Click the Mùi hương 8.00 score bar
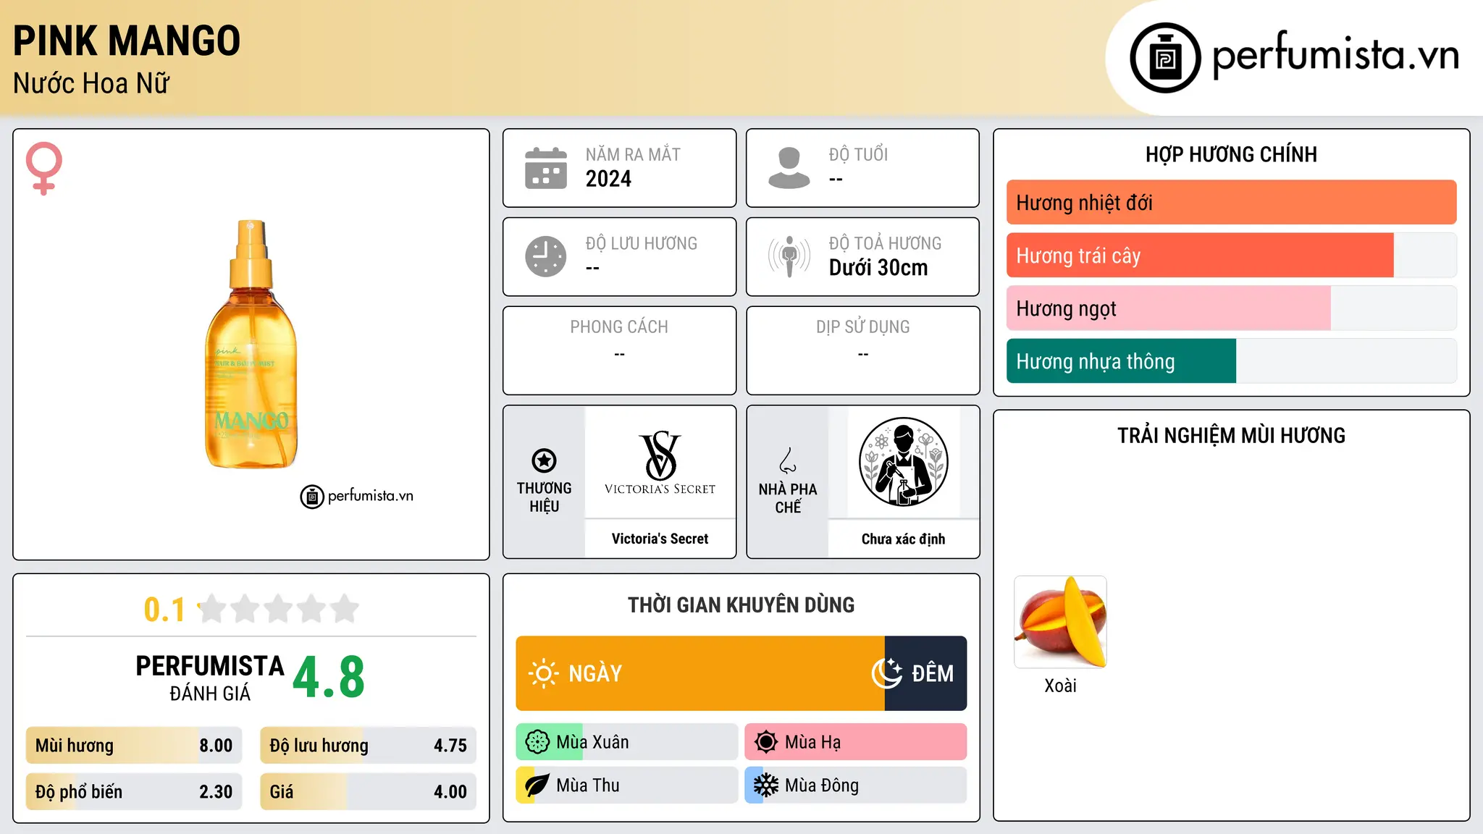The image size is (1483, 834). point(134,746)
